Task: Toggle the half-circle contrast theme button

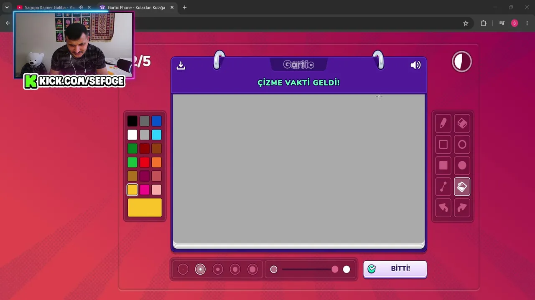Action: click(462, 62)
